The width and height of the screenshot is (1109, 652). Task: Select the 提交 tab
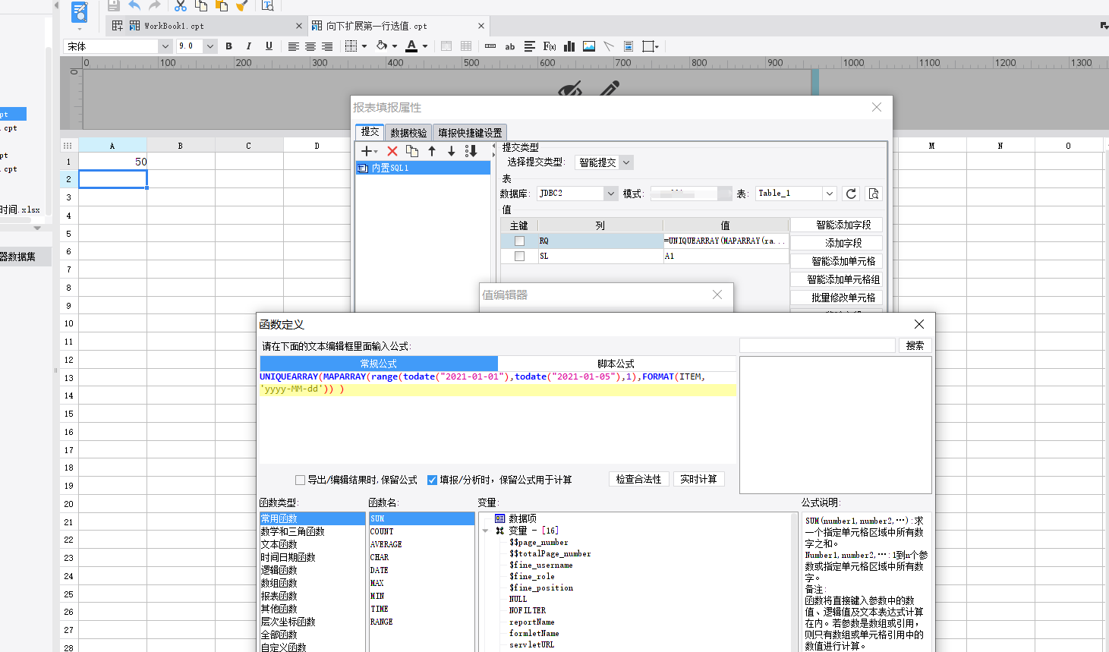370,131
